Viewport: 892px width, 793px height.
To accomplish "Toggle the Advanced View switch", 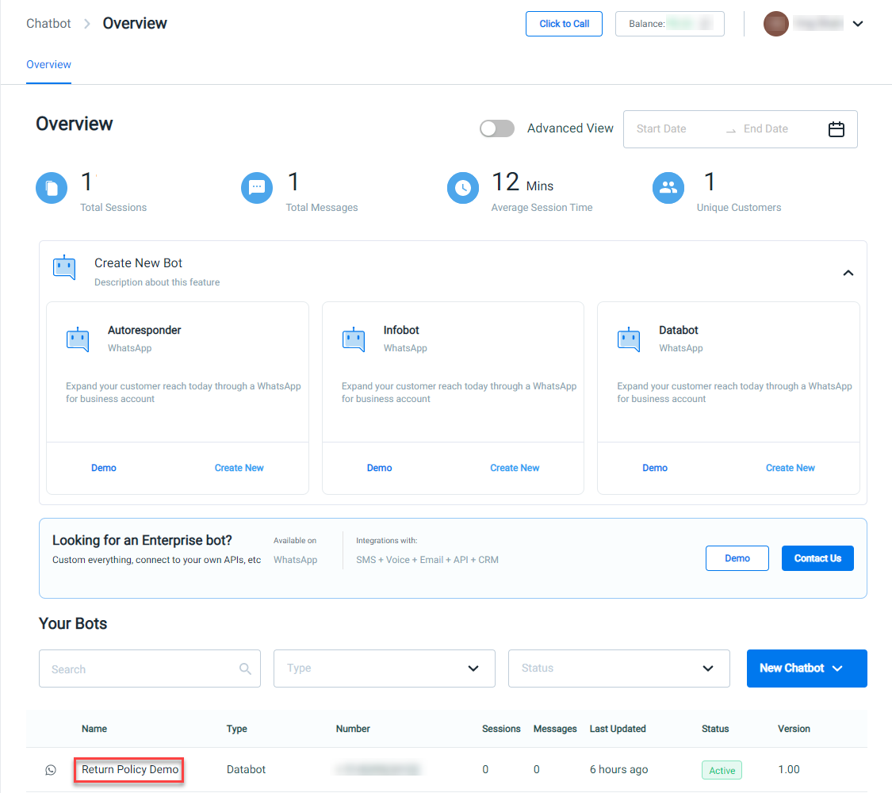I will click(x=496, y=128).
